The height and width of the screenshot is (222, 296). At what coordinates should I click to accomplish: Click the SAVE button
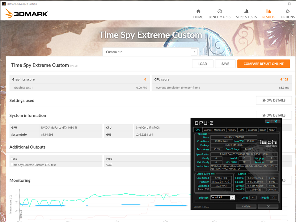click(225, 64)
